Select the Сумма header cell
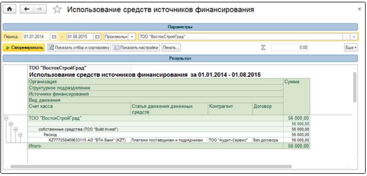Image resolution: width=367 pixels, height=176 pixels. point(296,97)
